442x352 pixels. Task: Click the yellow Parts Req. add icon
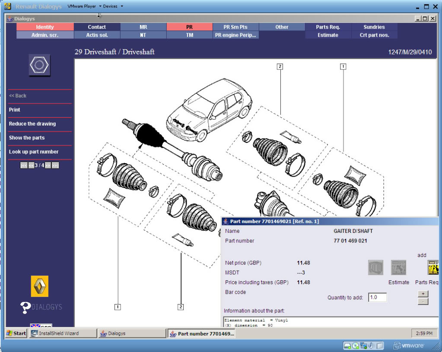point(433,268)
